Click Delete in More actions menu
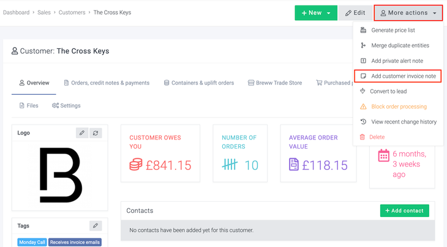447x247 pixels. click(378, 137)
